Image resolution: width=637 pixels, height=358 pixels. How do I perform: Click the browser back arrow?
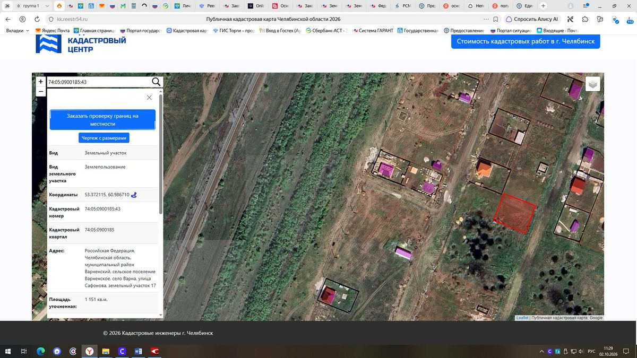[8, 19]
